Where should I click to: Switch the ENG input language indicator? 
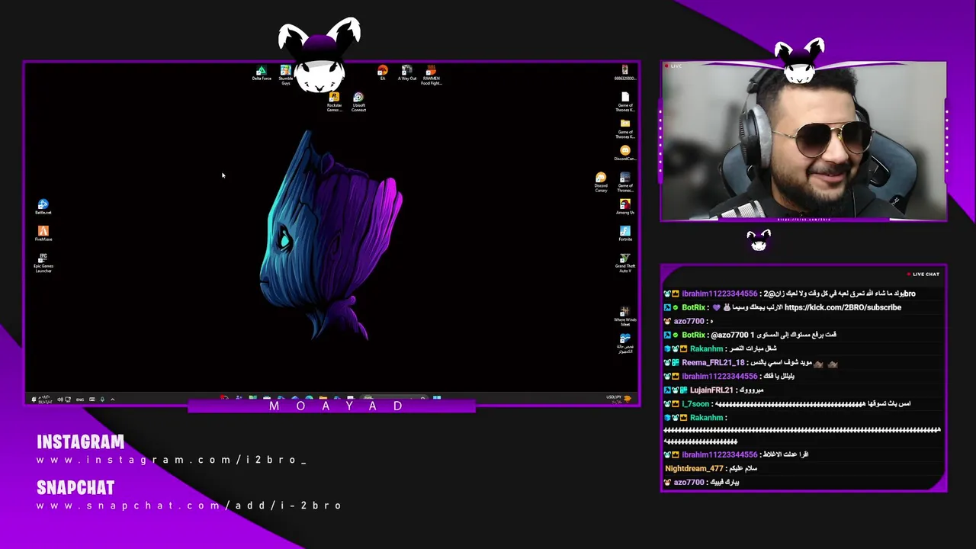pos(80,400)
